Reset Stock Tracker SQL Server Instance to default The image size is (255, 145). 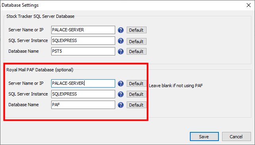[137, 41]
